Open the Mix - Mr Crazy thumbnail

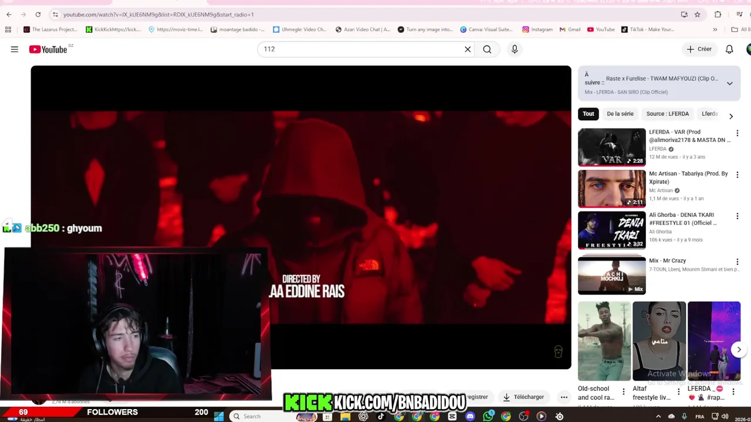tap(611, 275)
